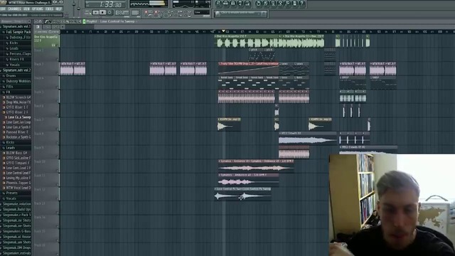Expand the Dubstep..Fills folder
Viewport: 455px width, 256px height.
[18, 38]
